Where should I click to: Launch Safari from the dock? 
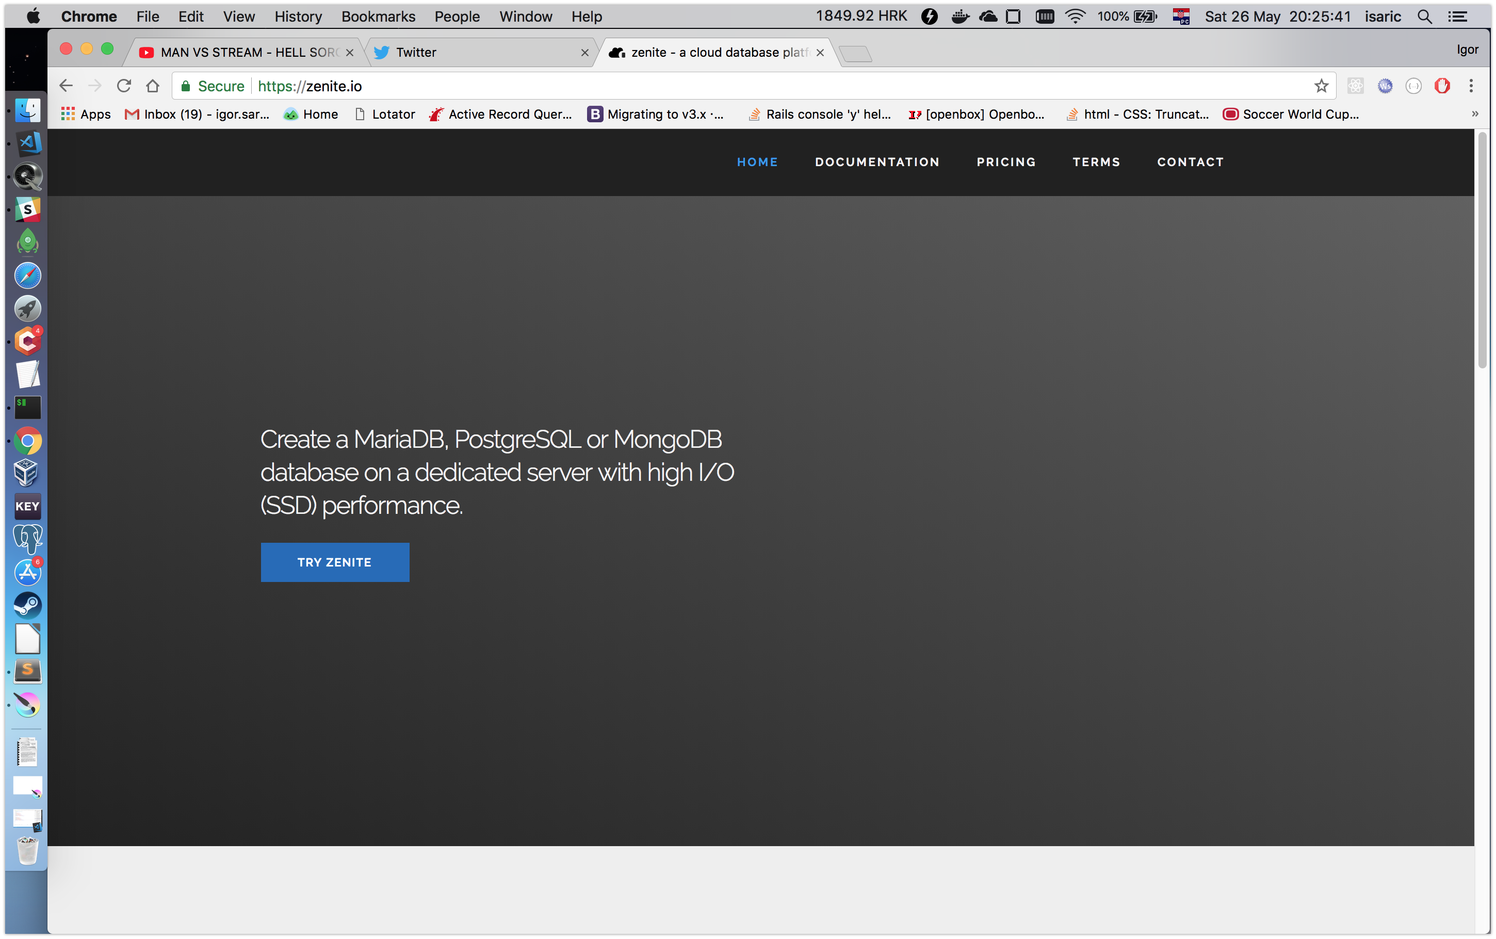point(27,275)
